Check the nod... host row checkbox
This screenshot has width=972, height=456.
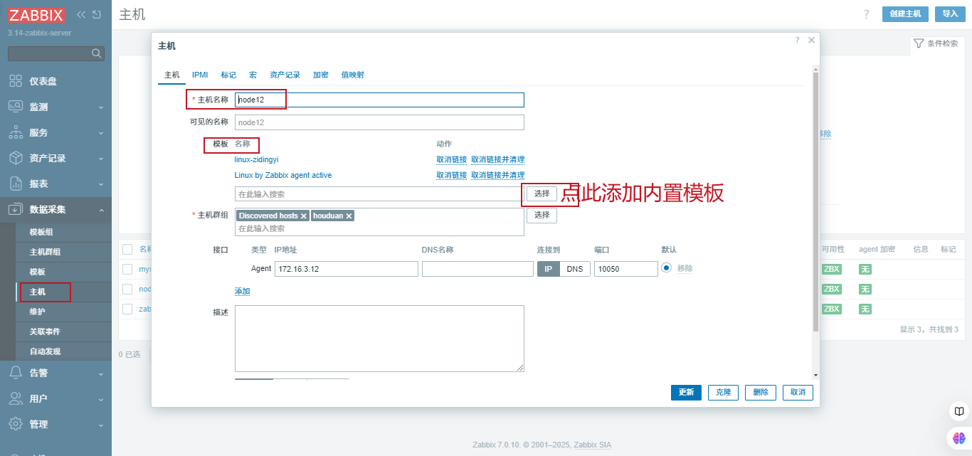coord(127,289)
